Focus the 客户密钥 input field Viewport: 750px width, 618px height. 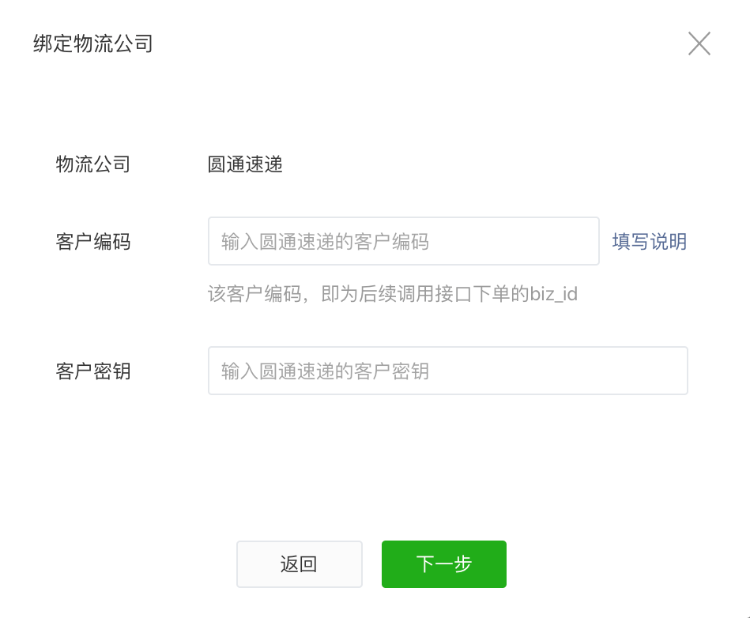point(447,371)
